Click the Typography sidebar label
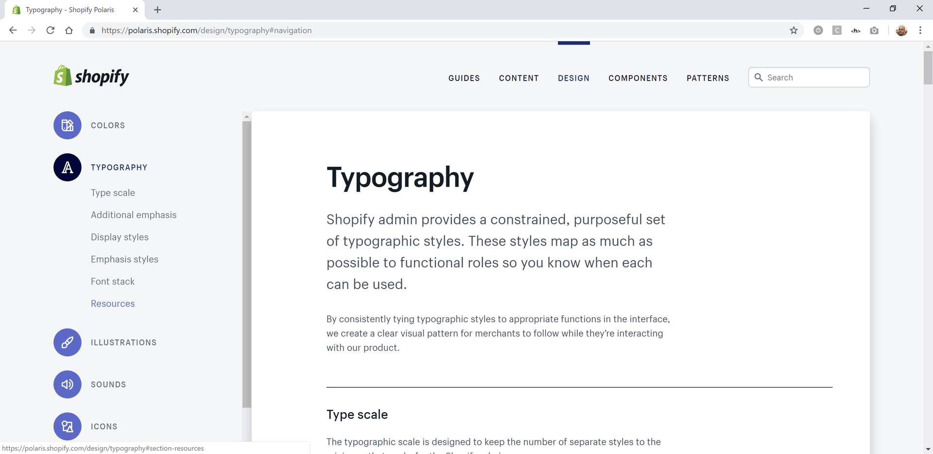The image size is (933, 454). click(119, 167)
